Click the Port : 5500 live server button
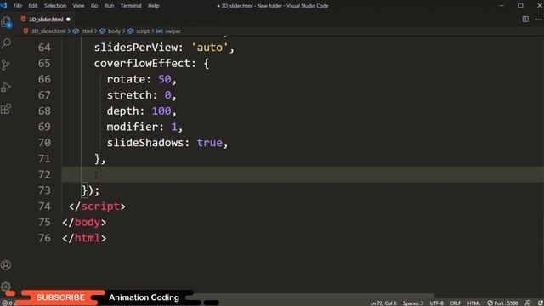Screen dimensions: 544x306 [x=502, y=303]
